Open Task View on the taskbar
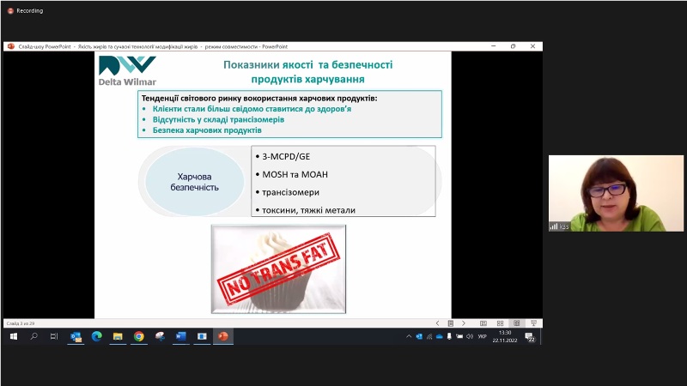The height and width of the screenshot is (386, 687). click(54, 336)
